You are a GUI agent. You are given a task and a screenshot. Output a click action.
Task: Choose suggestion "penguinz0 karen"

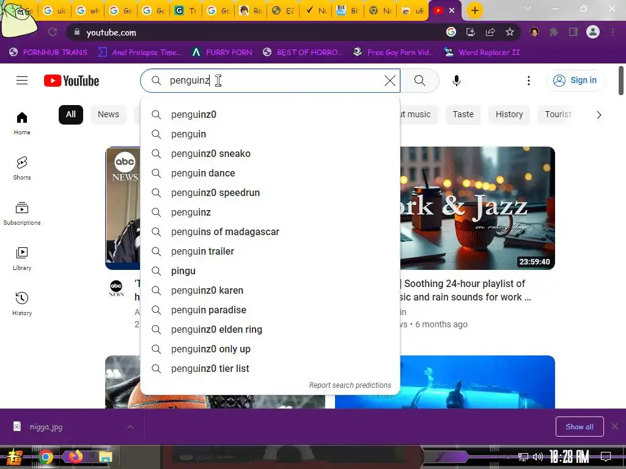coord(270,290)
